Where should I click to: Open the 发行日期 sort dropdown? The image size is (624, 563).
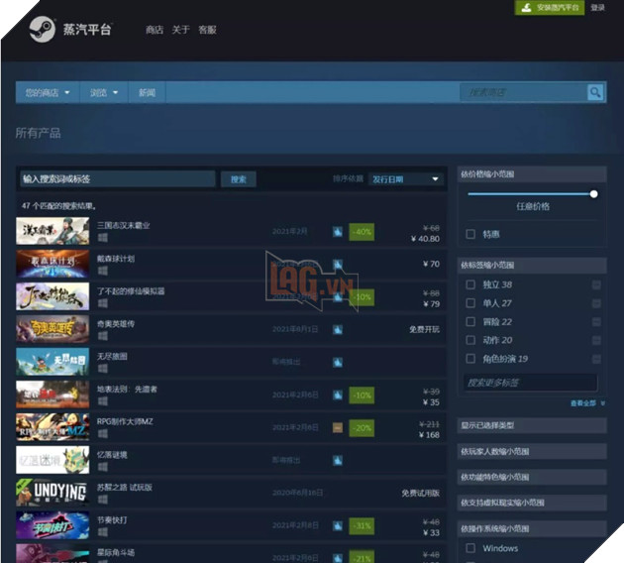405,179
